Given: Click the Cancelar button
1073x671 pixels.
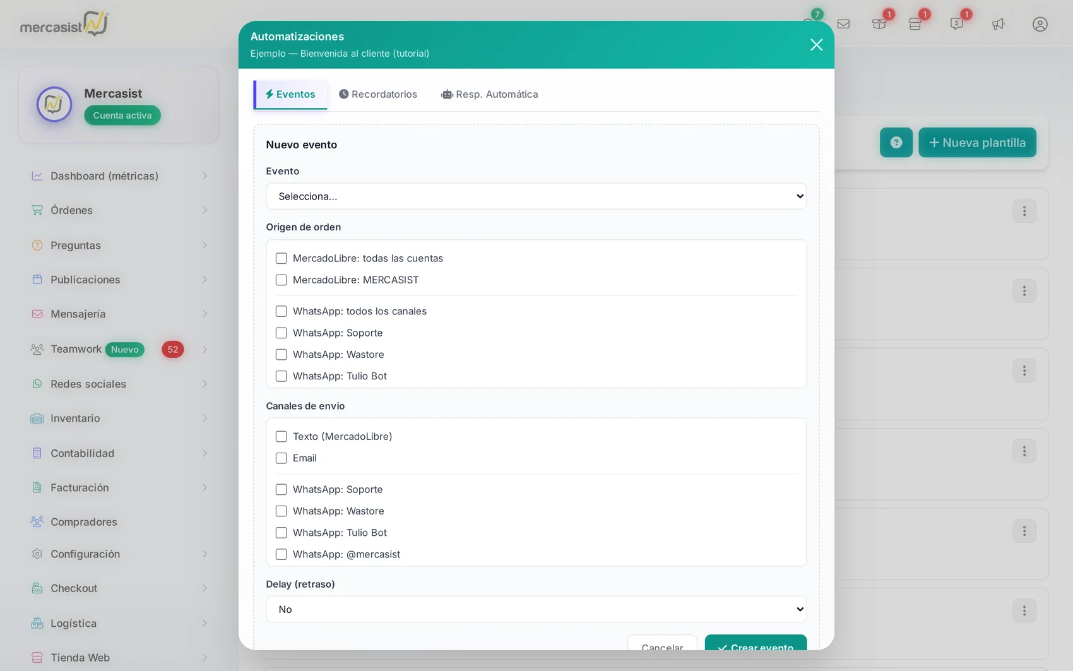Looking at the screenshot, I should tap(662, 643).
